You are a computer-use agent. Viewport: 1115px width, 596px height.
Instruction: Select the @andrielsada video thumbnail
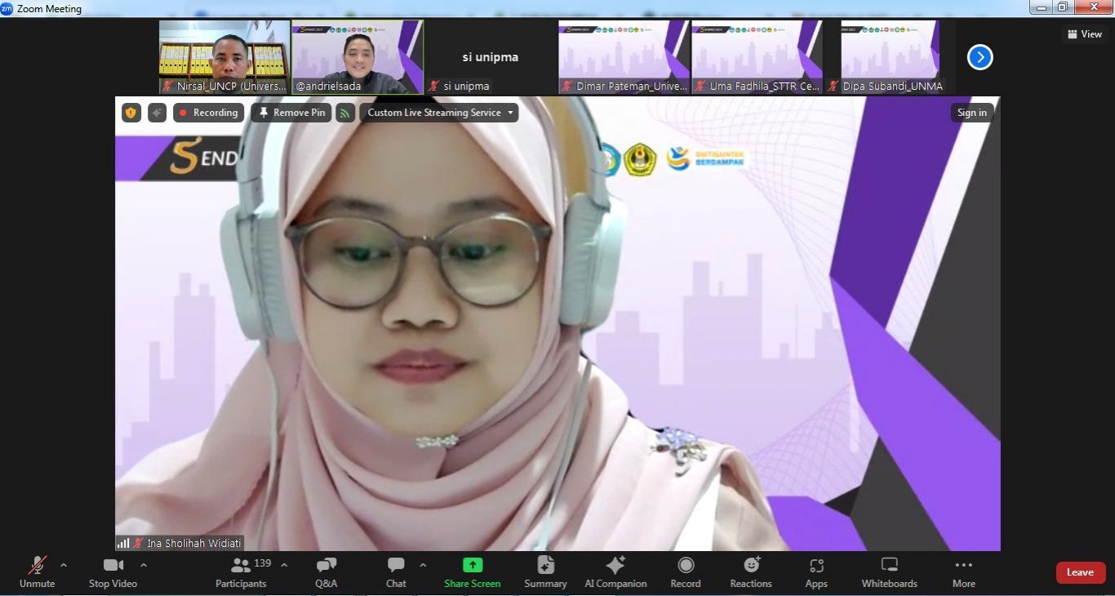pos(358,57)
